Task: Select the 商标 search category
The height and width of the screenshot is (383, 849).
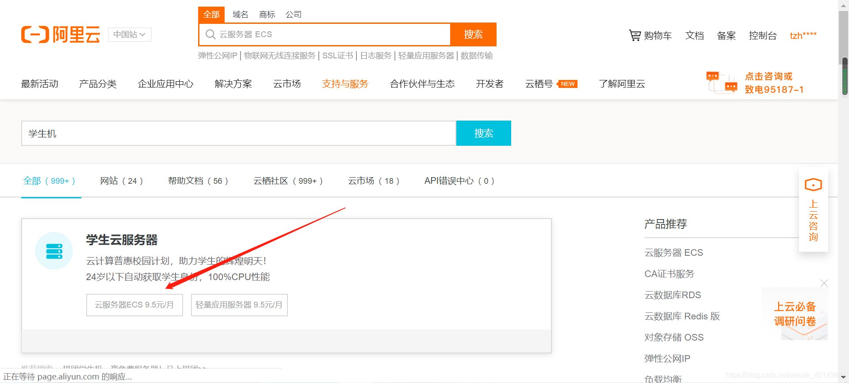Action: pyautogui.click(x=267, y=15)
